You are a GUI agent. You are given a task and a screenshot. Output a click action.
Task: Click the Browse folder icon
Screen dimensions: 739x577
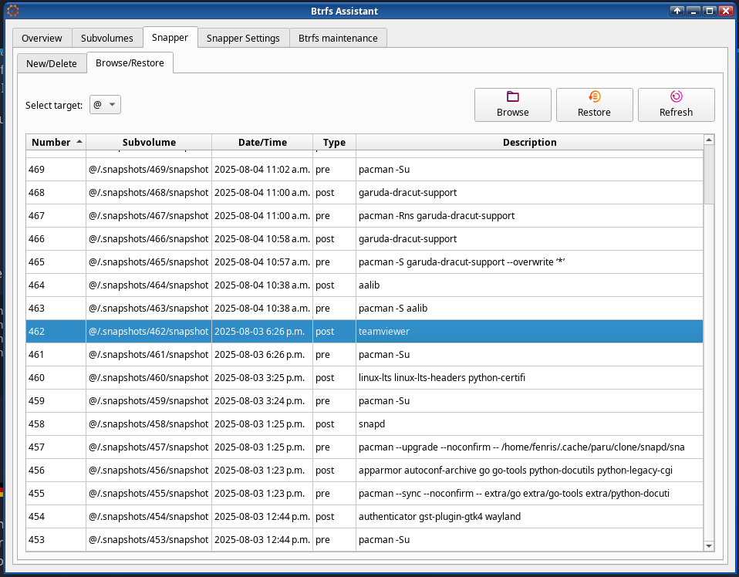point(513,96)
